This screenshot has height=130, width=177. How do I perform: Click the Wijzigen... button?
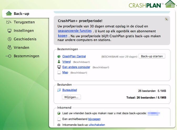[71, 97]
